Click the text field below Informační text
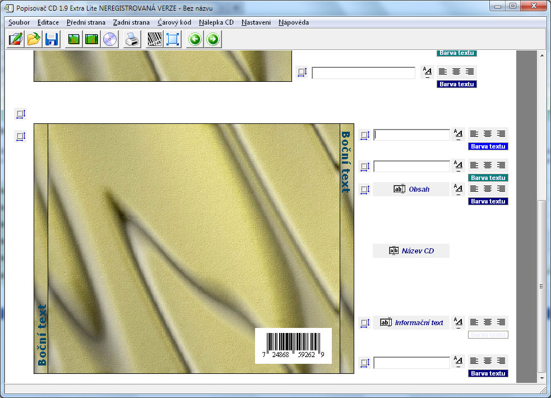The image size is (551, 398). (411, 363)
